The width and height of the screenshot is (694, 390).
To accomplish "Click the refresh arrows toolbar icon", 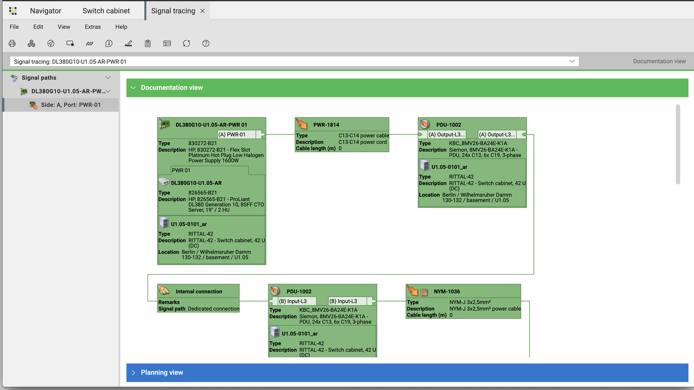I will click(187, 43).
